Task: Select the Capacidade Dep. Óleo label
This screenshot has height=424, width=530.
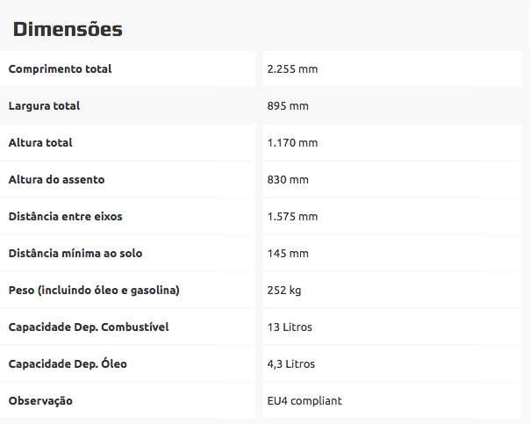Action: pos(68,364)
